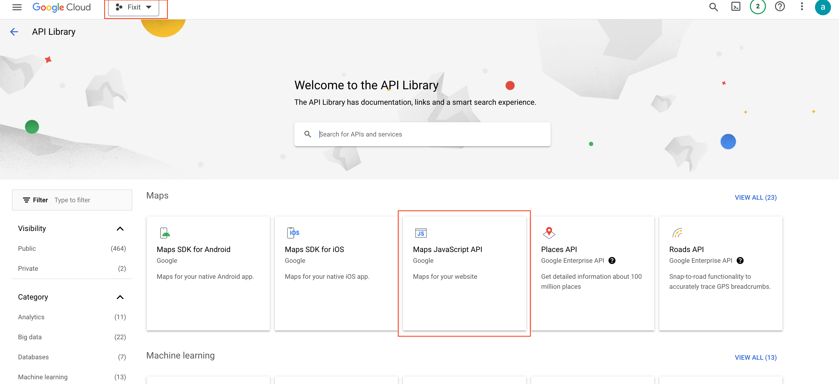Collapse the Visibility section

point(120,228)
